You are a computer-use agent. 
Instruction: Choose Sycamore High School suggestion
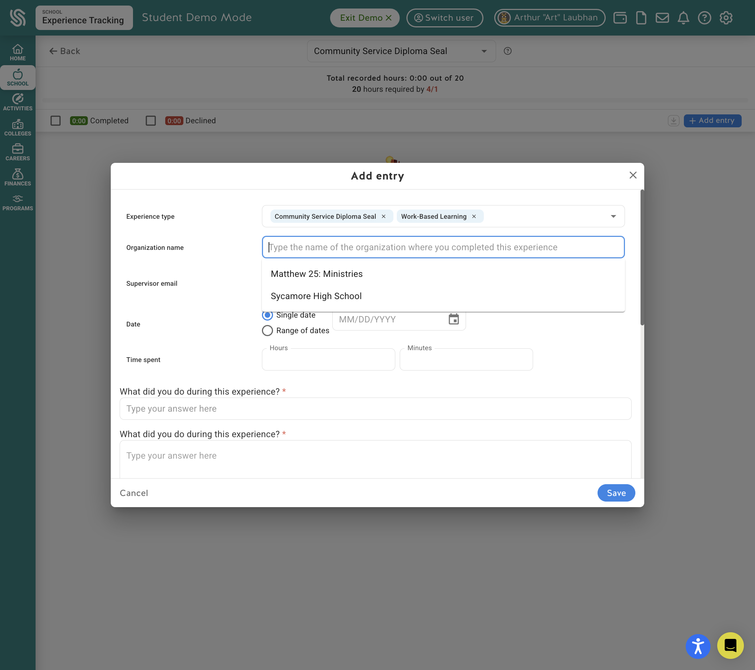[x=443, y=296]
